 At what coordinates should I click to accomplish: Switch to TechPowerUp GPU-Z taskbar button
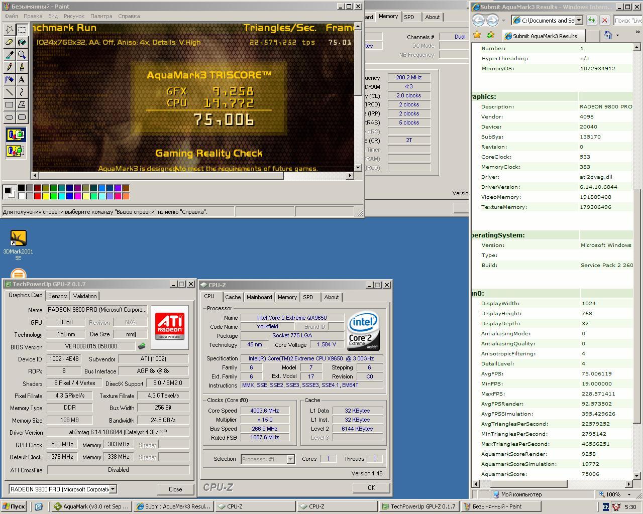[x=418, y=506]
